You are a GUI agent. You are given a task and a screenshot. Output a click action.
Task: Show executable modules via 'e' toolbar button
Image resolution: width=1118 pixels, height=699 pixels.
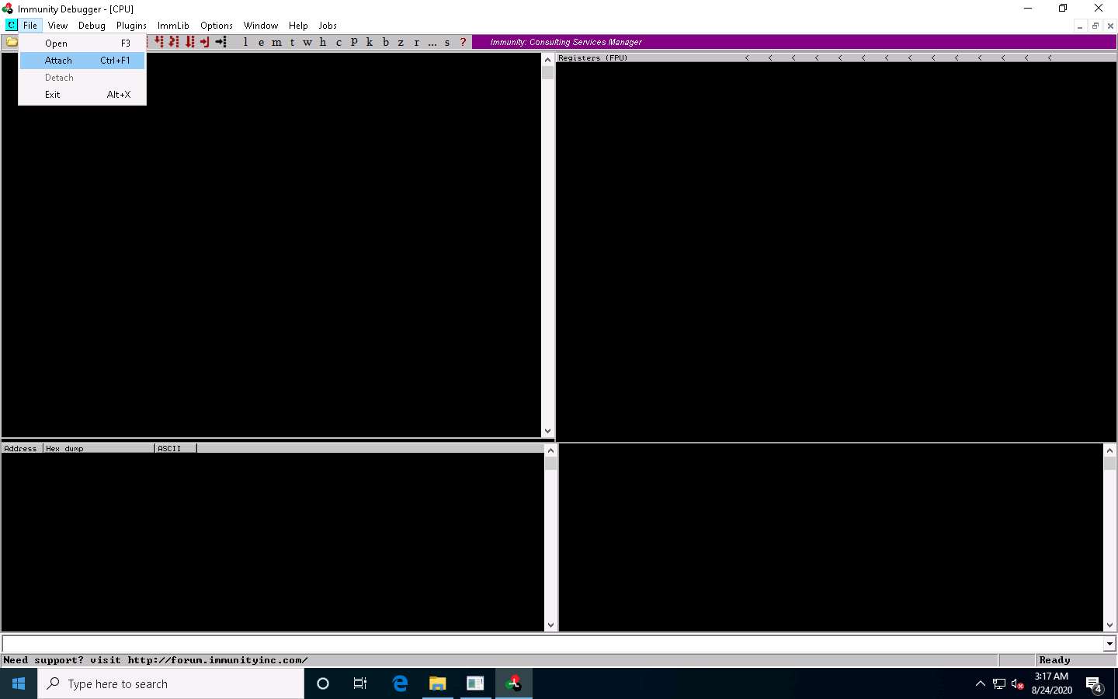coord(261,42)
